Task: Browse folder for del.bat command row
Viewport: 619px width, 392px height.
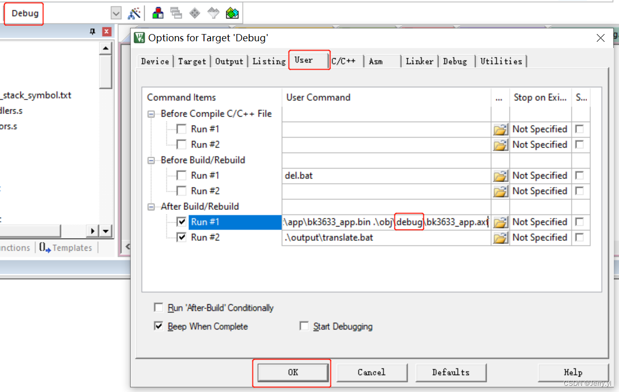Action: (500, 175)
